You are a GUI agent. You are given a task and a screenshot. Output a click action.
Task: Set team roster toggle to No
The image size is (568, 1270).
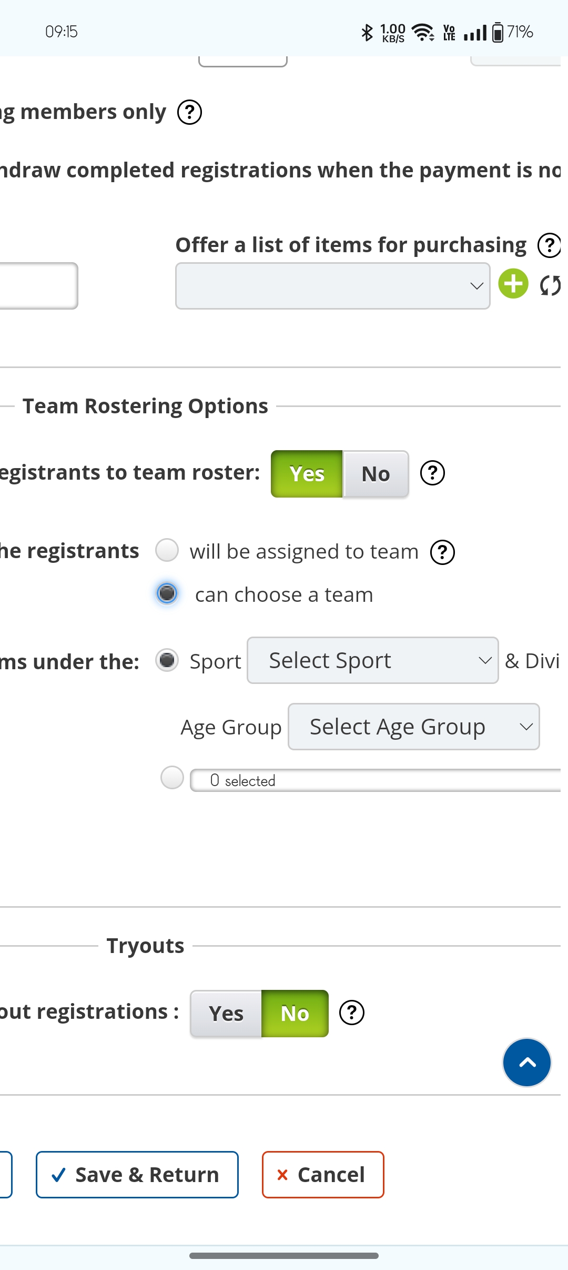376,474
